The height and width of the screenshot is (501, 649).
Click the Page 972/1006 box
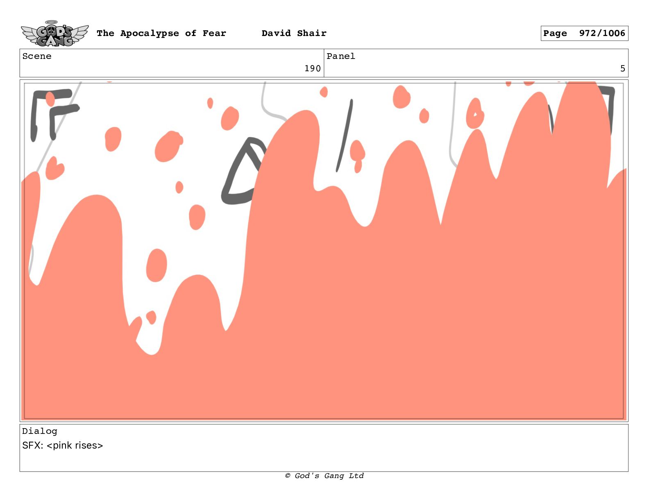[x=584, y=33]
